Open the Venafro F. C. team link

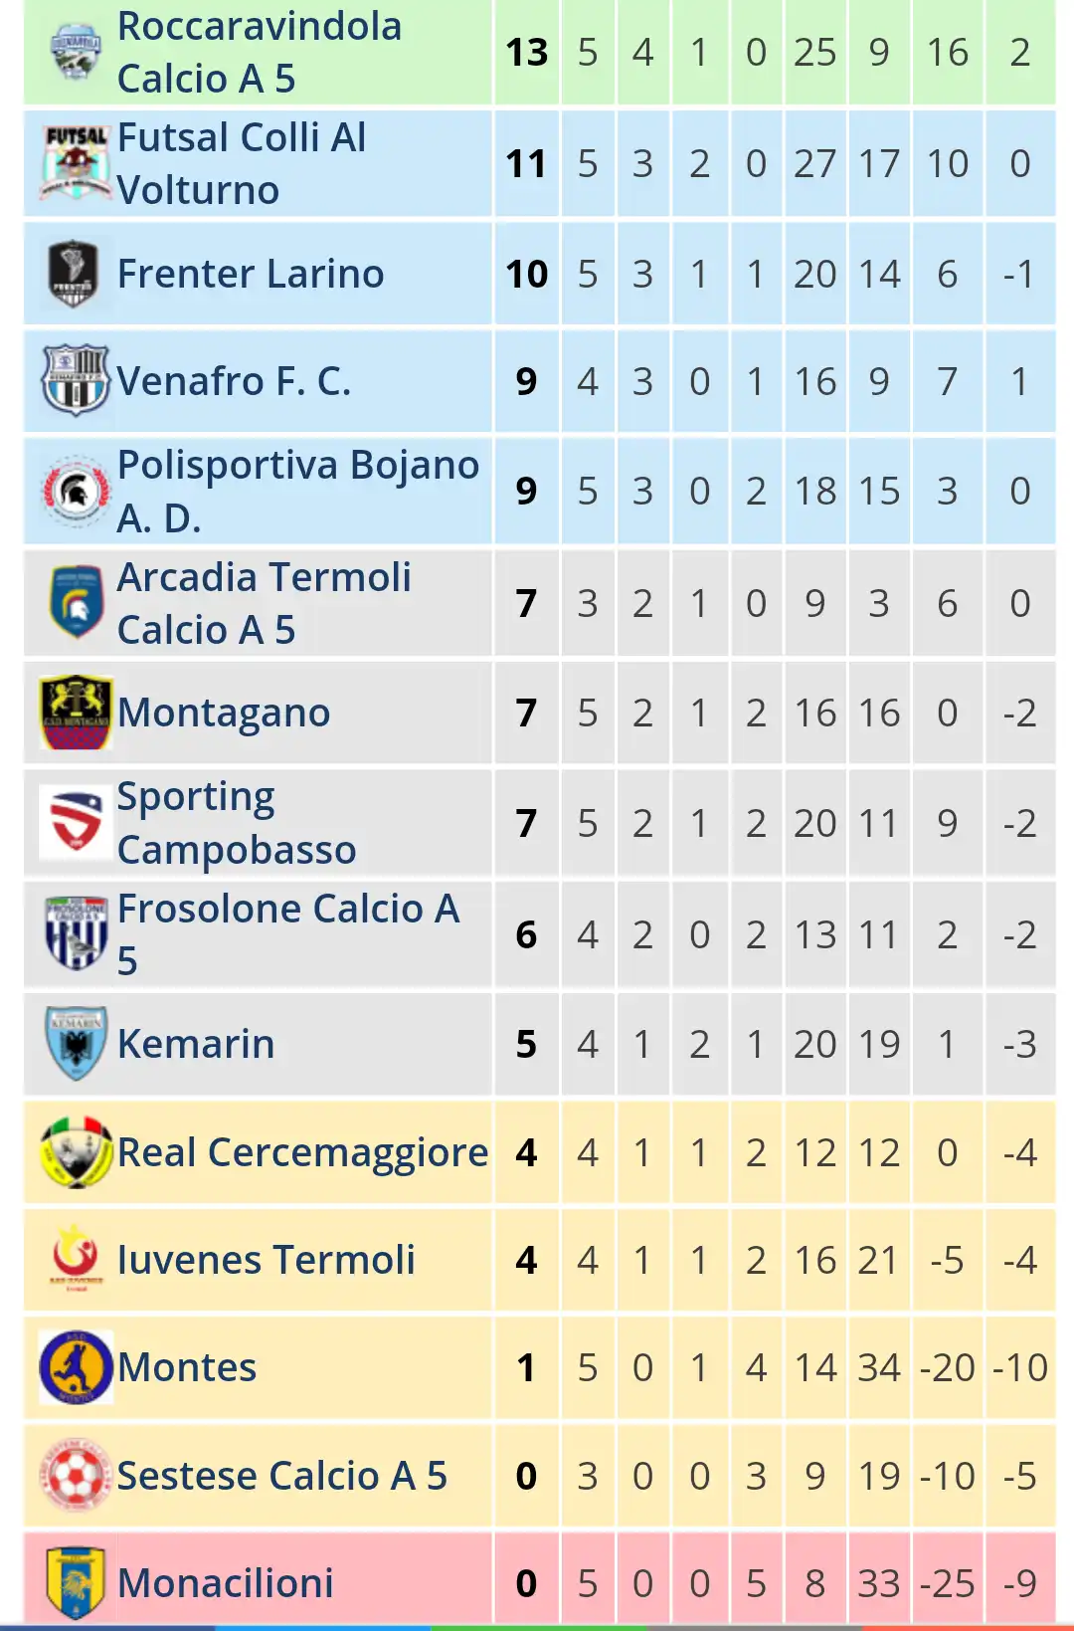coord(234,381)
